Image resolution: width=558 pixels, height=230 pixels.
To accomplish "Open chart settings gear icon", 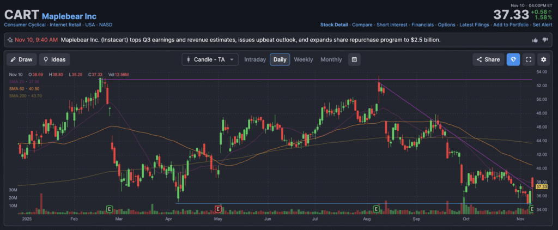I will 543,59.
